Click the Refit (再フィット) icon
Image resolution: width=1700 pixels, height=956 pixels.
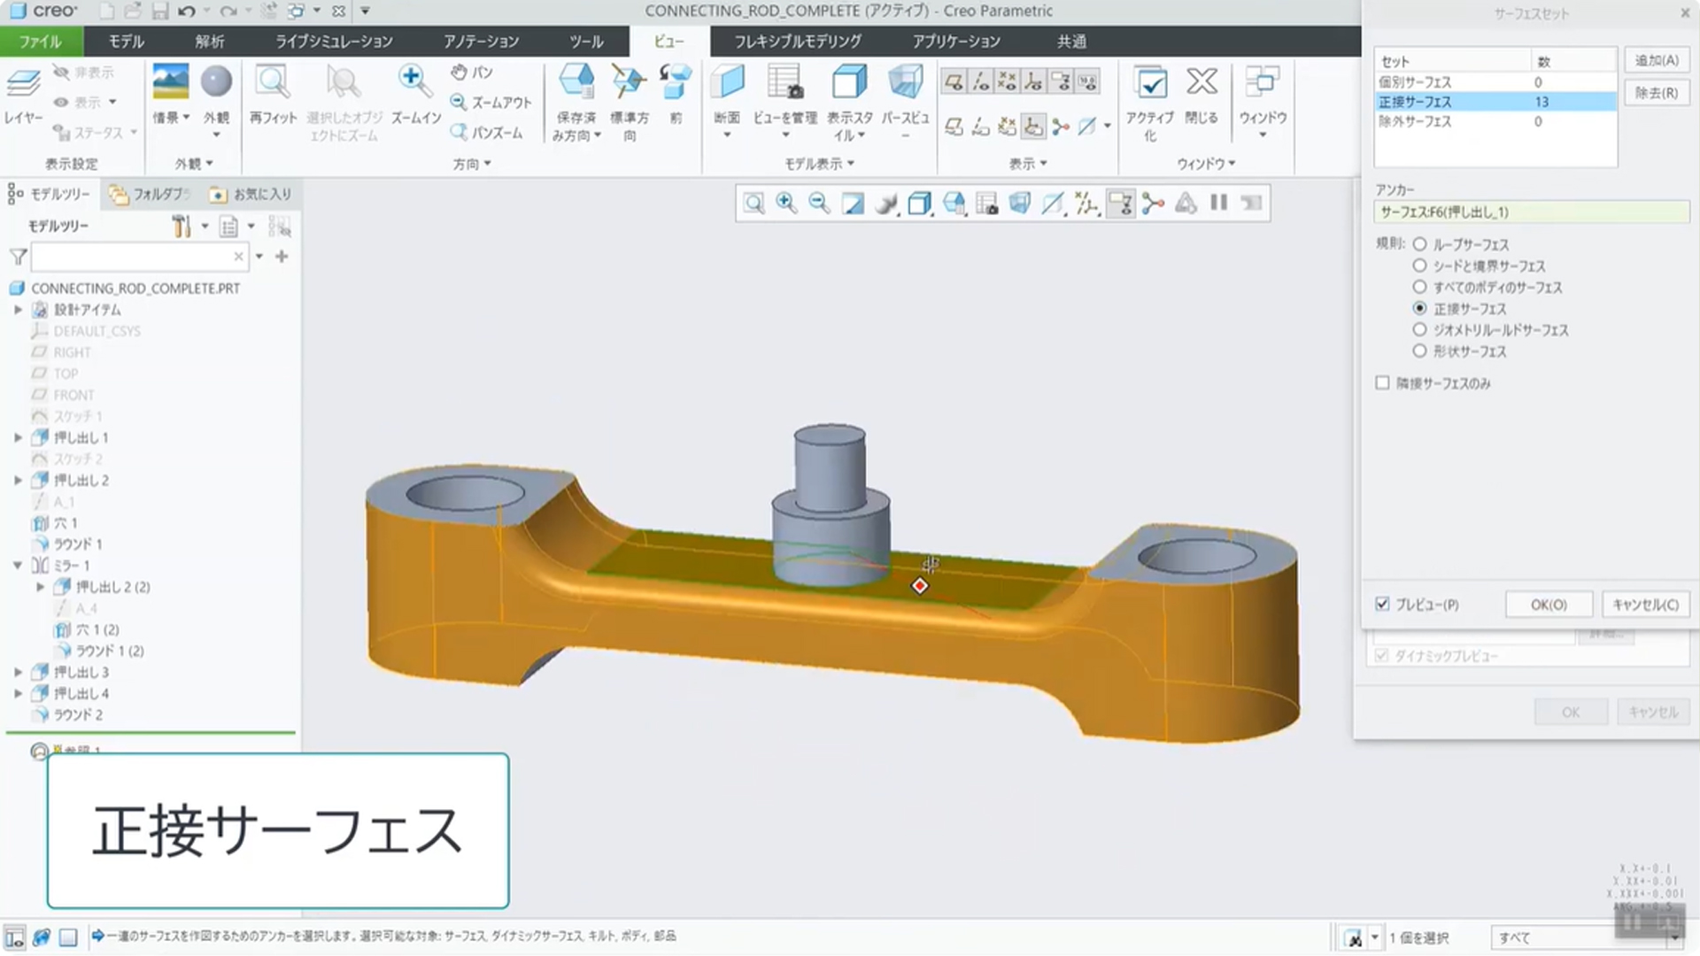(272, 83)
